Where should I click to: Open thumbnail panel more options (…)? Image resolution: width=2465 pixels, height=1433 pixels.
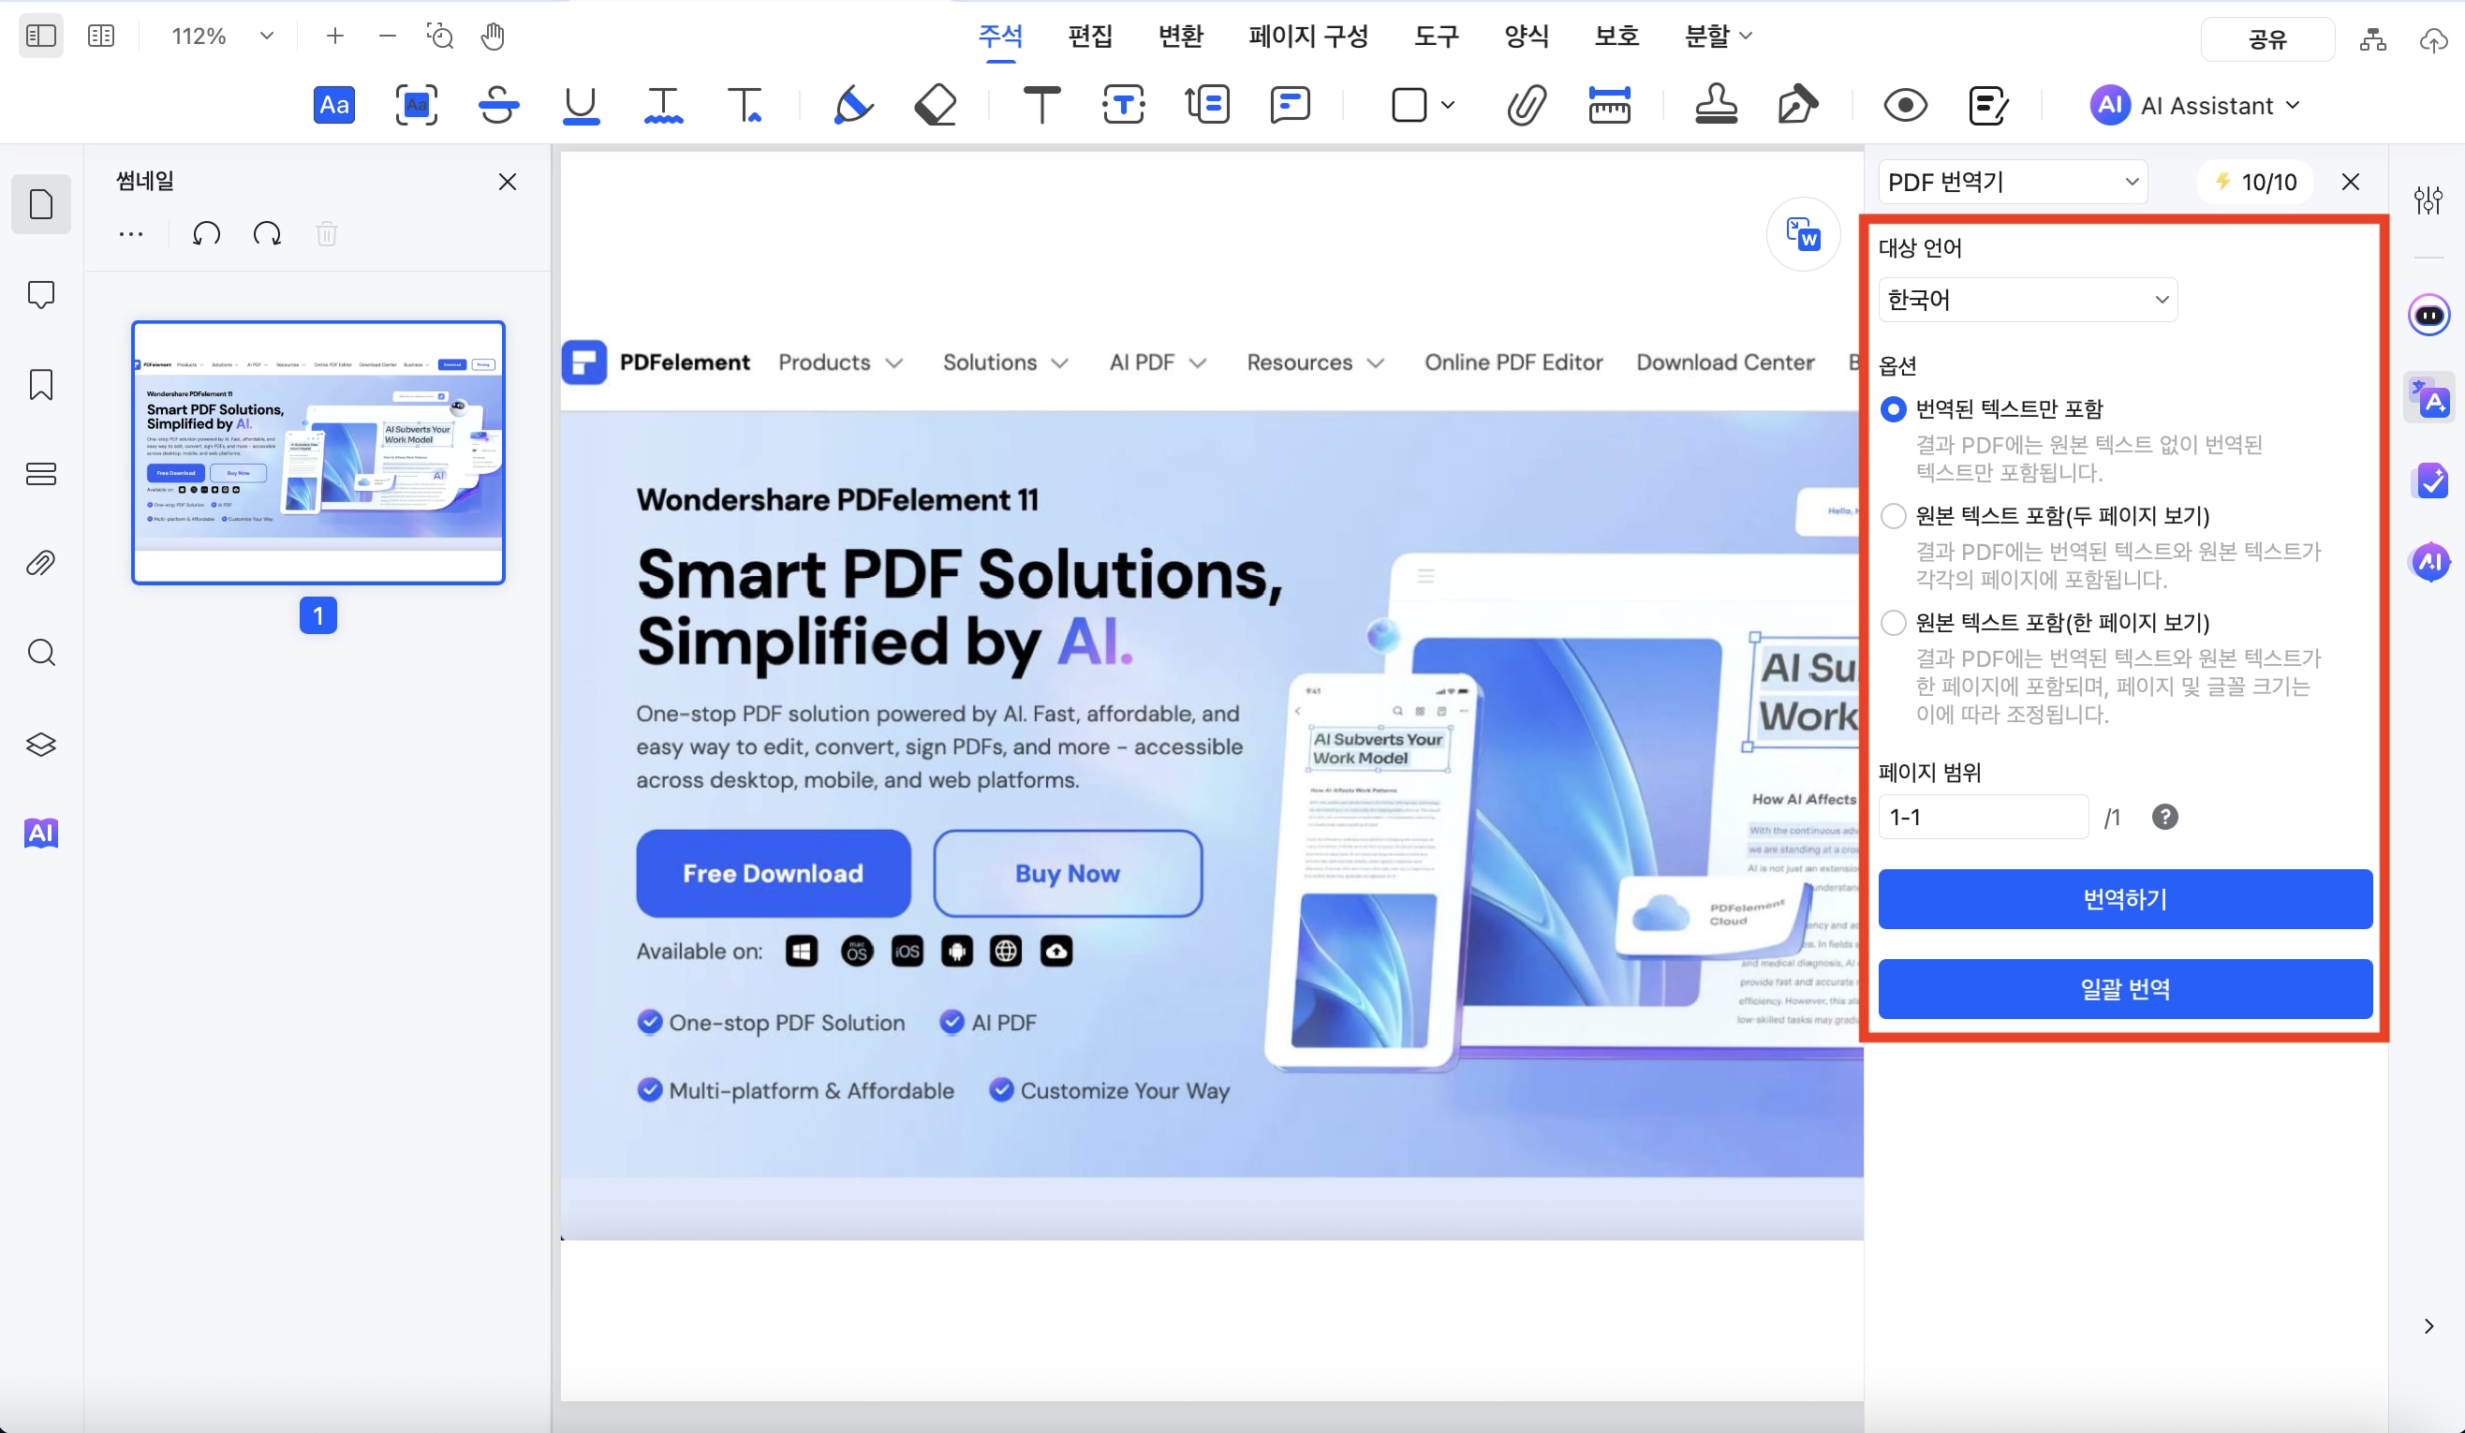[131, 235]
